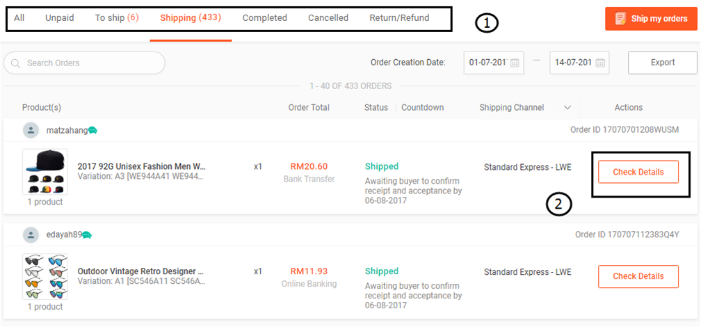Screen dimensions: 701x327
Task: Expand the Shipping Channel filter chevron
Action: click(567, 108)
